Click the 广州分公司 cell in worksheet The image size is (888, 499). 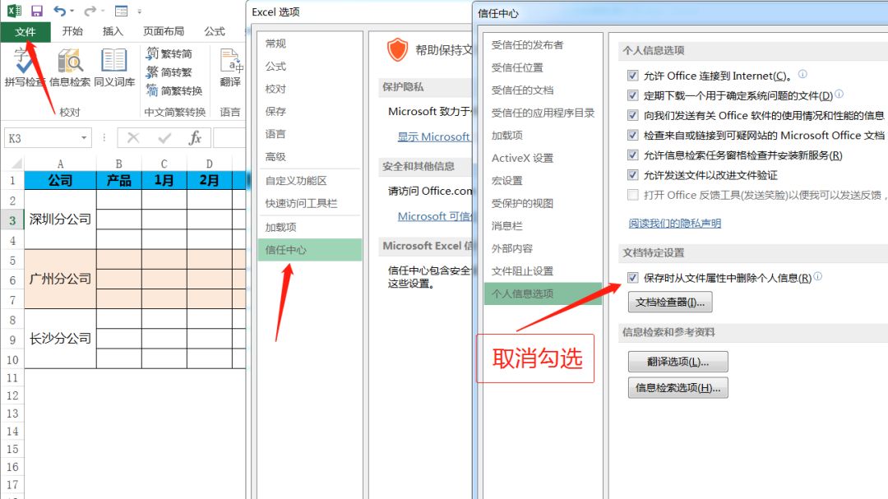60,279
